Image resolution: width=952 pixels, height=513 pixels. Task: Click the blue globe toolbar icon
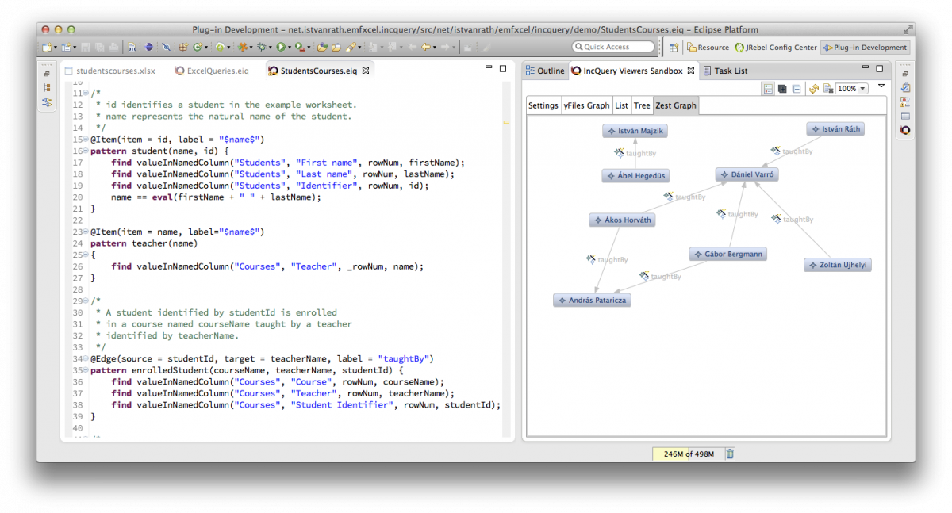[x=148, y=48]
